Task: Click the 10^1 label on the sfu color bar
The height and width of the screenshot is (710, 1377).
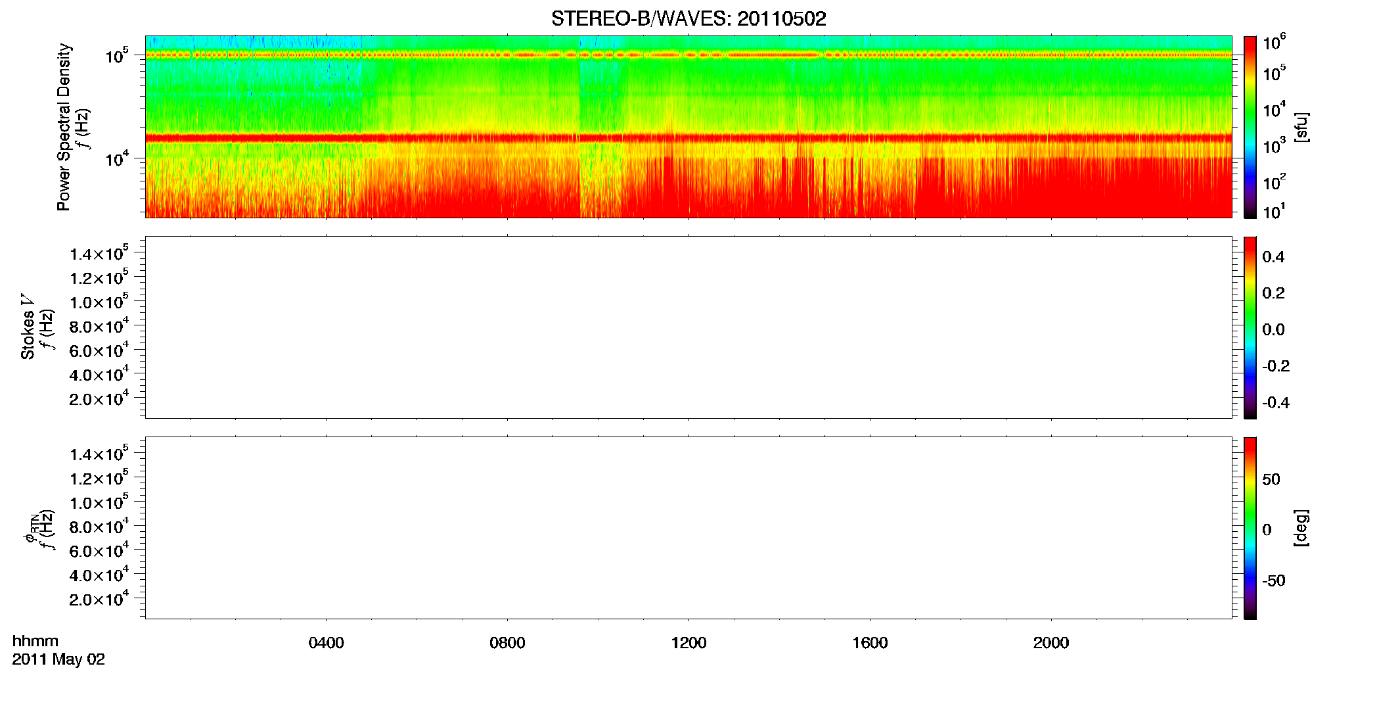Action: coord(1275,211)
